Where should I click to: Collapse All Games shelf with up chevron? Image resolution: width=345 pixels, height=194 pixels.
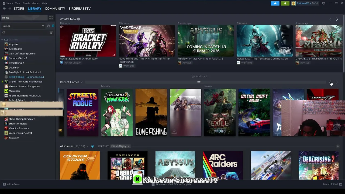(x=337, y=146)
